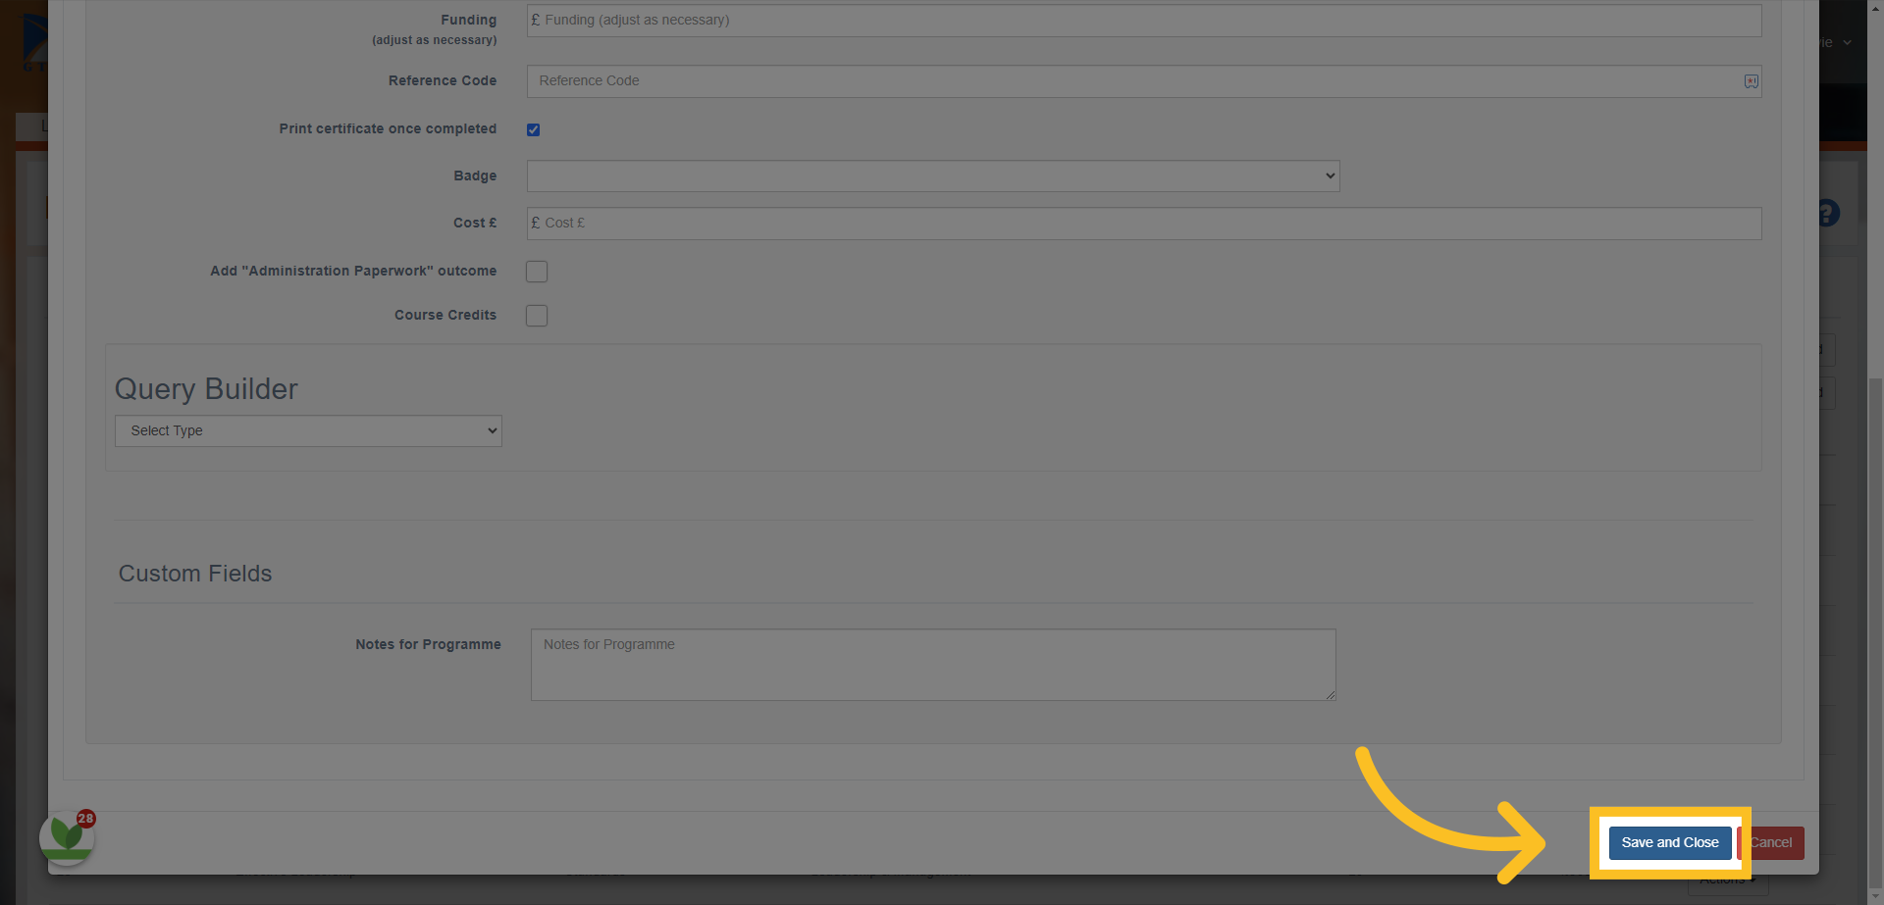Click the blue help question mark icon
Viewport: 1884px width, 905px height.
coord(1828,213)
